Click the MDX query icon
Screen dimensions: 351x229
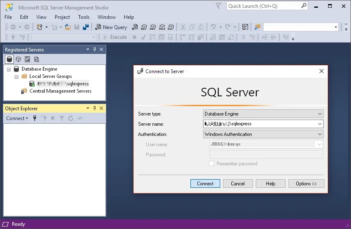pyautogui.click(x=144, y=27)
